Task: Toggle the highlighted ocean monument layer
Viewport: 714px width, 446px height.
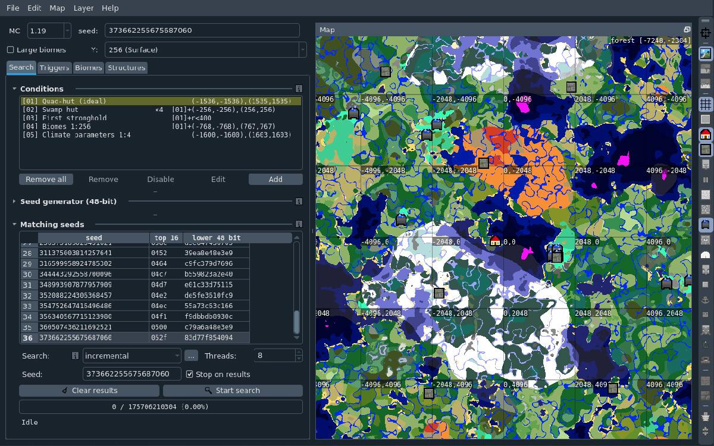Action: tap(707, 224)
